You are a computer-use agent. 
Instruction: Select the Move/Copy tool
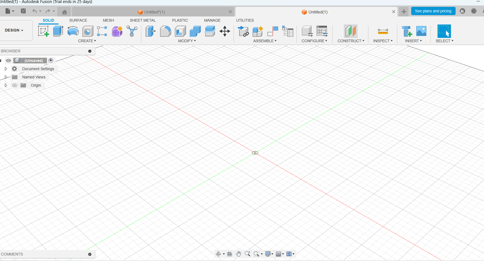(x=225, y=31)
